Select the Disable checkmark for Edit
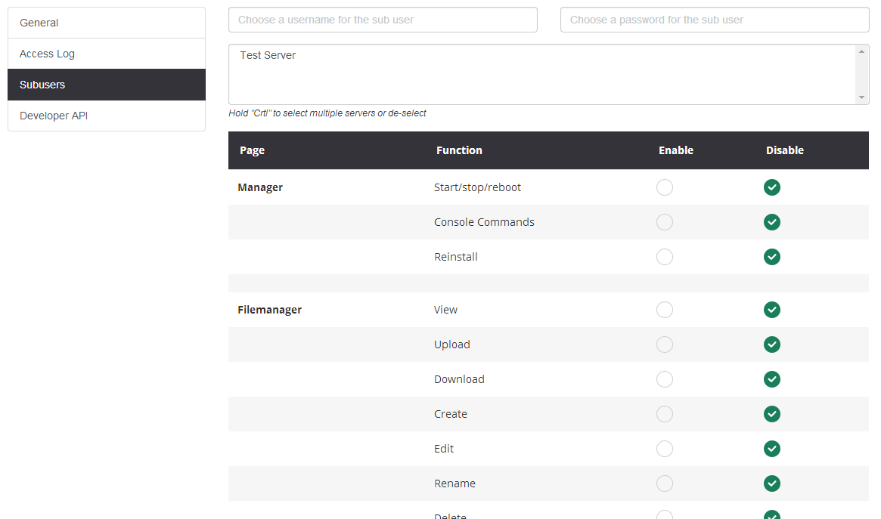 coord(772,449)
